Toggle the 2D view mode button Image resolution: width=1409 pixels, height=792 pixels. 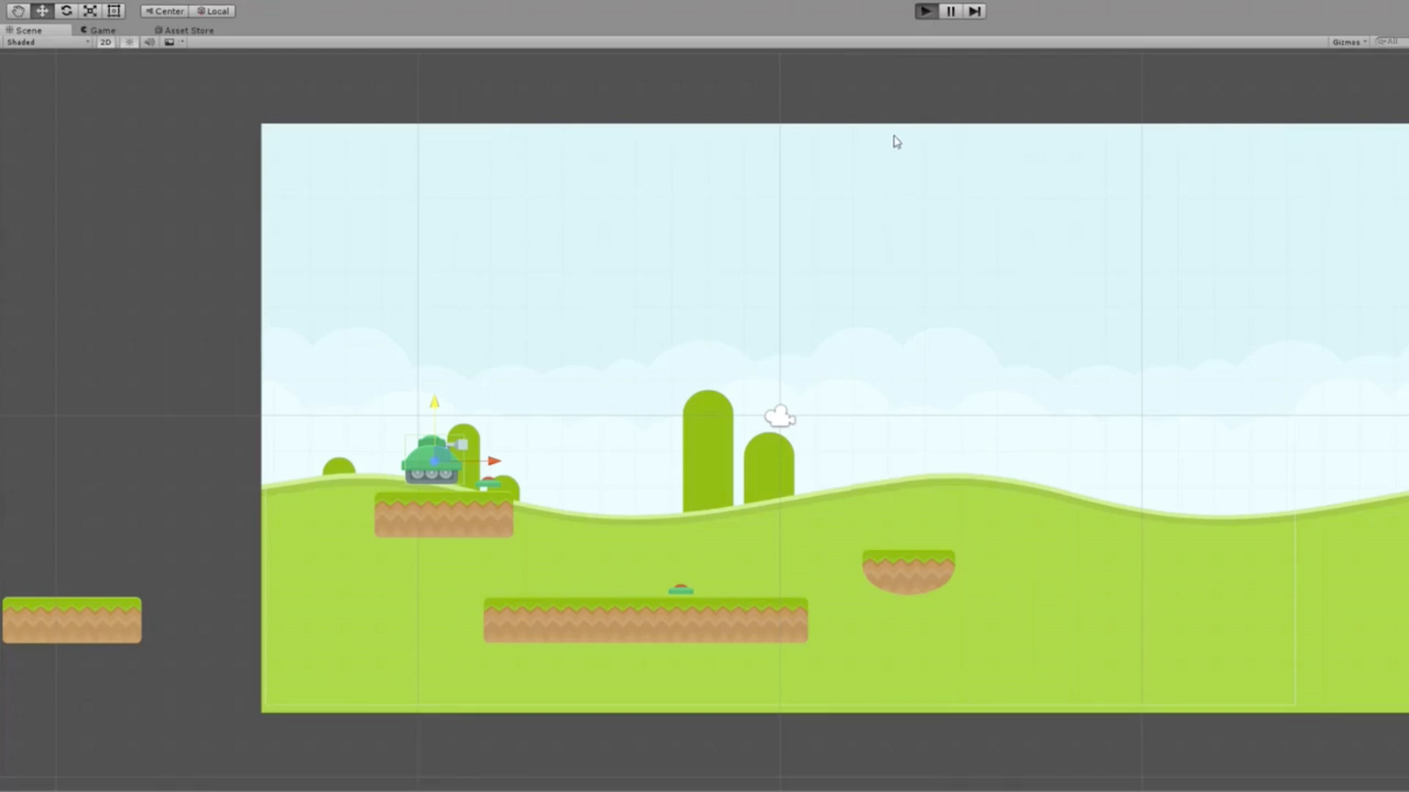click(106, 42)
